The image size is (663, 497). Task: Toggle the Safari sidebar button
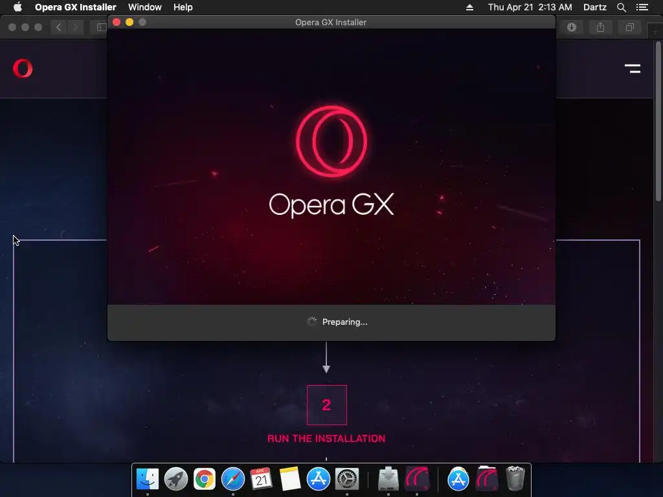(x=100, y=27)
